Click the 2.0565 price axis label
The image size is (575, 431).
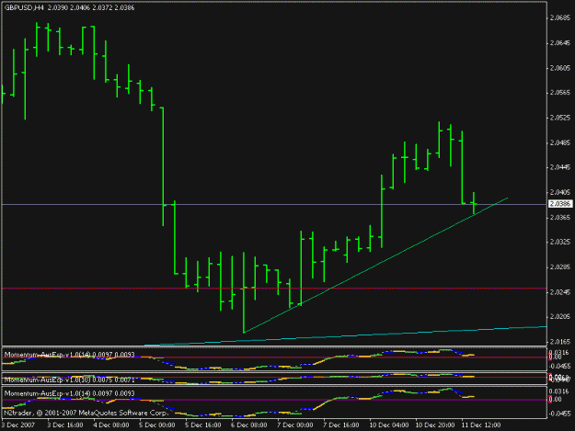pyautogui.click(x=560, y=93)
